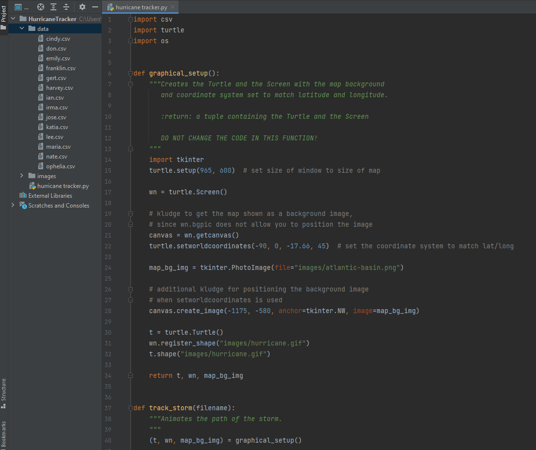Open Project panel options via gear icon
This screenshot has height=450, width=536.
pyautogui.click(x=82, y=7)
